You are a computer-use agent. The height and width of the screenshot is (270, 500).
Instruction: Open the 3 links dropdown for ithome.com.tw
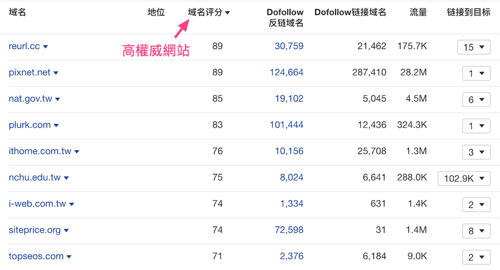[476, 152]
